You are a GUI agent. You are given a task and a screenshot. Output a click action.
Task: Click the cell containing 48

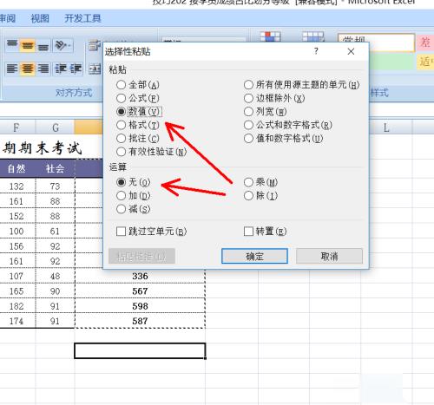pyautogui.click(x=55, y=276)
